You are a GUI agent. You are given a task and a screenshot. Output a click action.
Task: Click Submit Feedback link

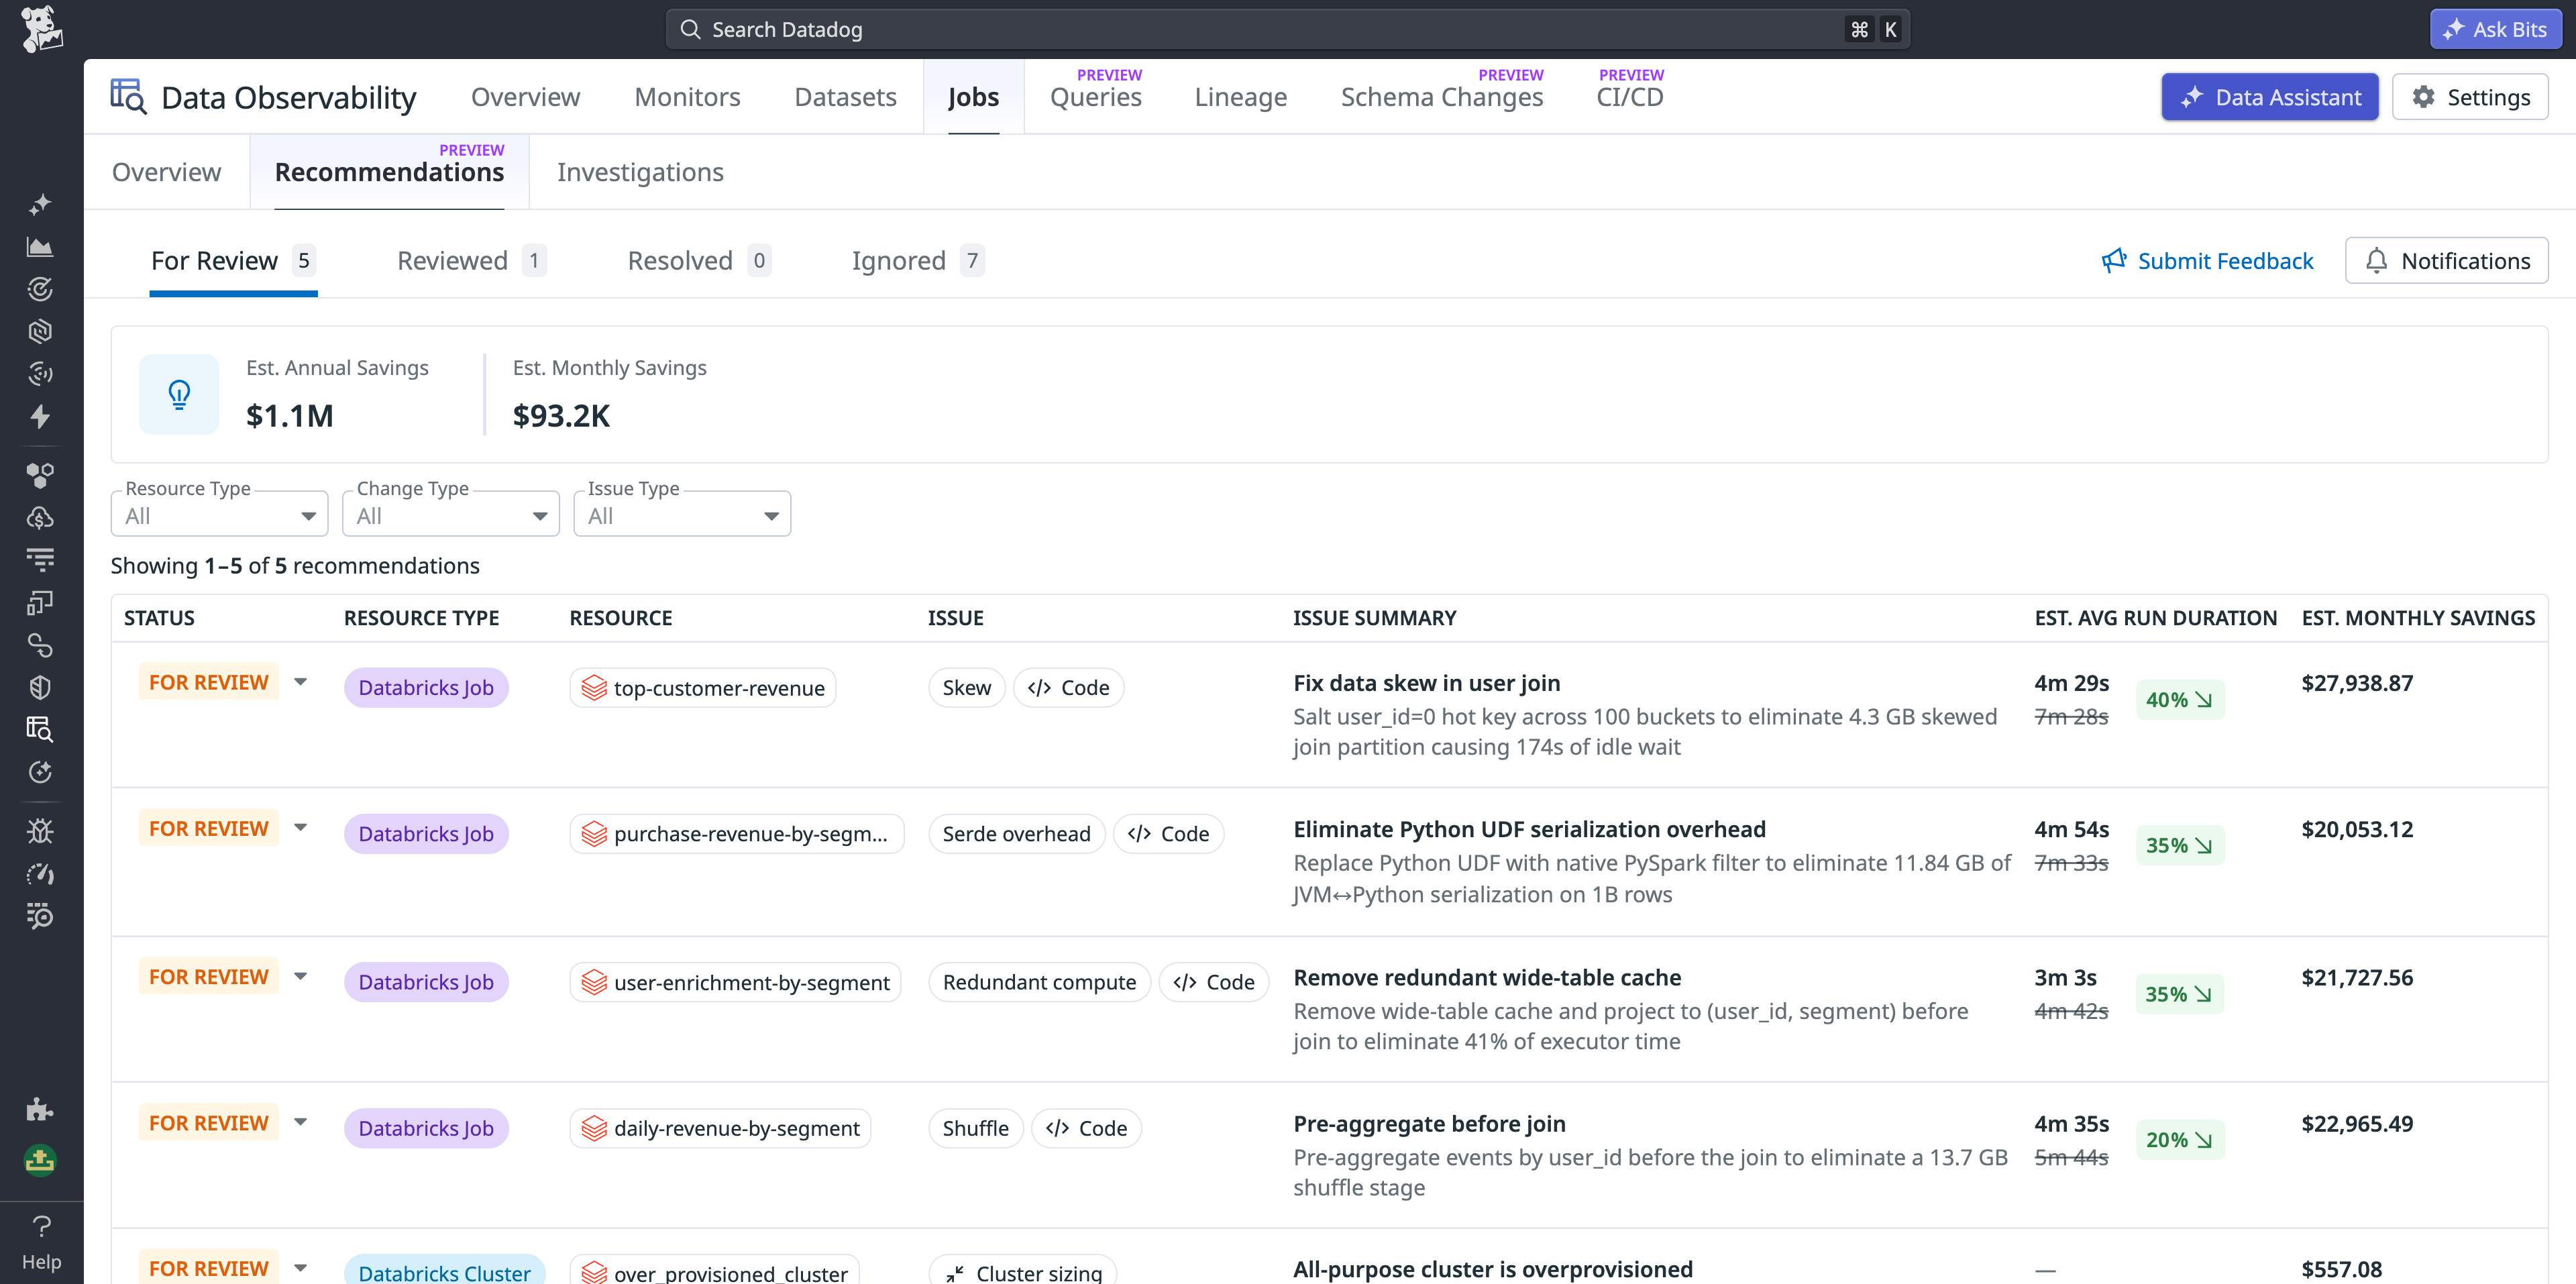(2207, 261)
